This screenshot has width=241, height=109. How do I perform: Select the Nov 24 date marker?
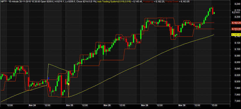[x=32, y=105]
